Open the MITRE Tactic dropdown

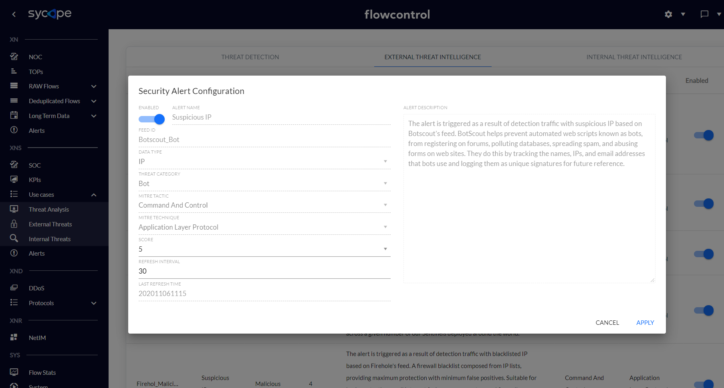(264, 205)
